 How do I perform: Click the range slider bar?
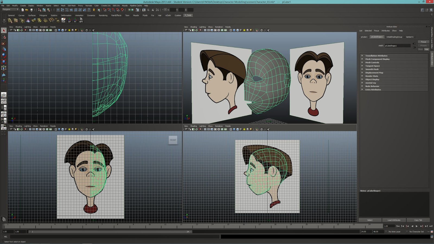point(110,232)
